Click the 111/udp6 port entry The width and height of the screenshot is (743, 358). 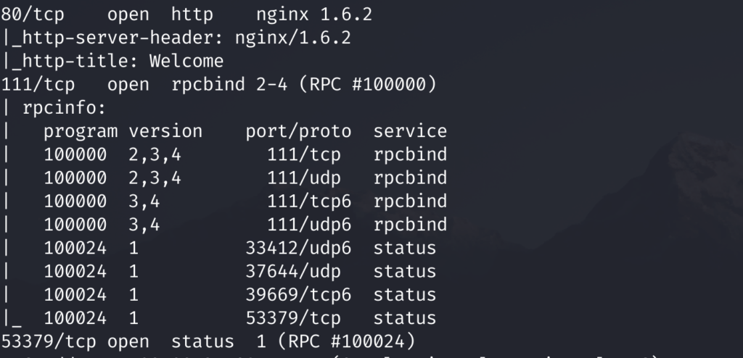pos(309,224)
